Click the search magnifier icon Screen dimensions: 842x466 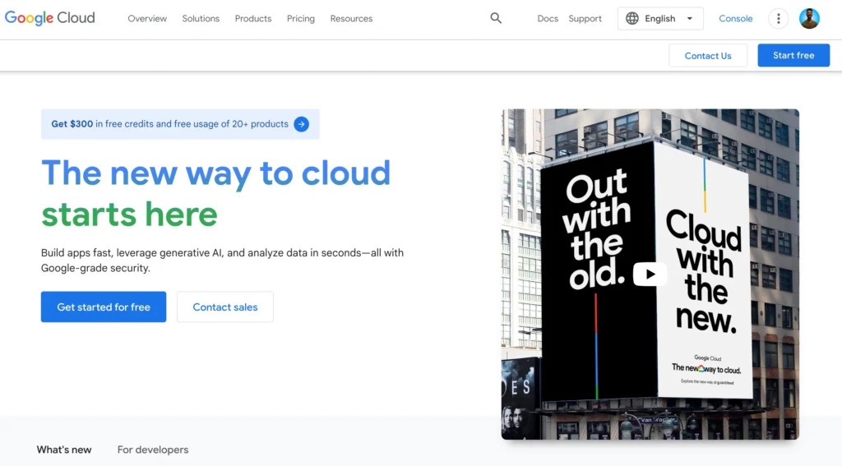click(496, 18)
